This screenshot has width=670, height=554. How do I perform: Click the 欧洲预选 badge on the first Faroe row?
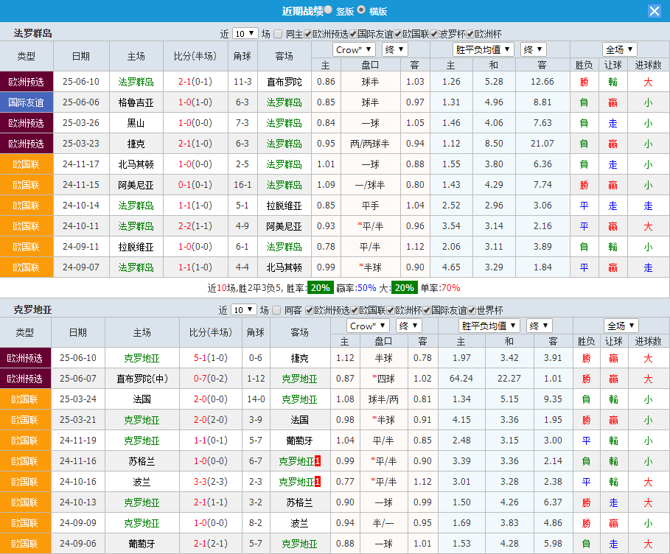pyautogui.click(x=27, y=83)
